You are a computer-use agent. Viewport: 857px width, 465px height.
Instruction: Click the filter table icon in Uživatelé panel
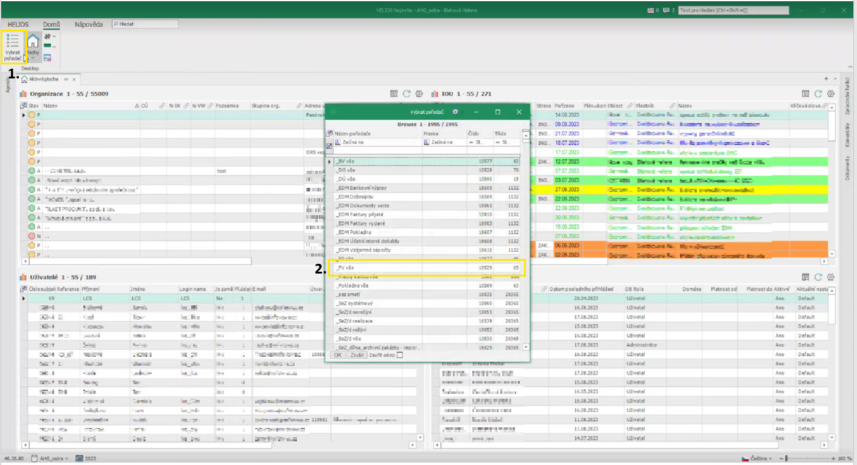pos(805,277)
